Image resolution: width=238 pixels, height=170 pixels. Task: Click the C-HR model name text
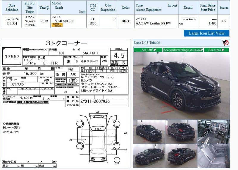(x=56, y=17)
